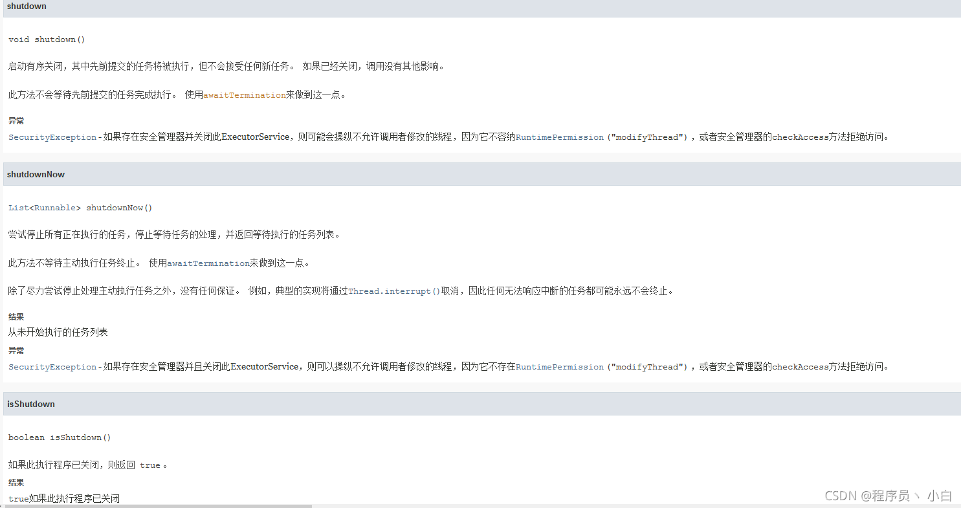This screenshot has width=961, height=508.
Task: Click the text 'true如果此执行程序已关闭'
Action: click(x=64, y=498)
